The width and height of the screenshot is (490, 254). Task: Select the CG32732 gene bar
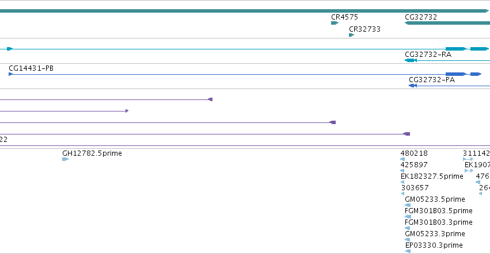point(447,23)
